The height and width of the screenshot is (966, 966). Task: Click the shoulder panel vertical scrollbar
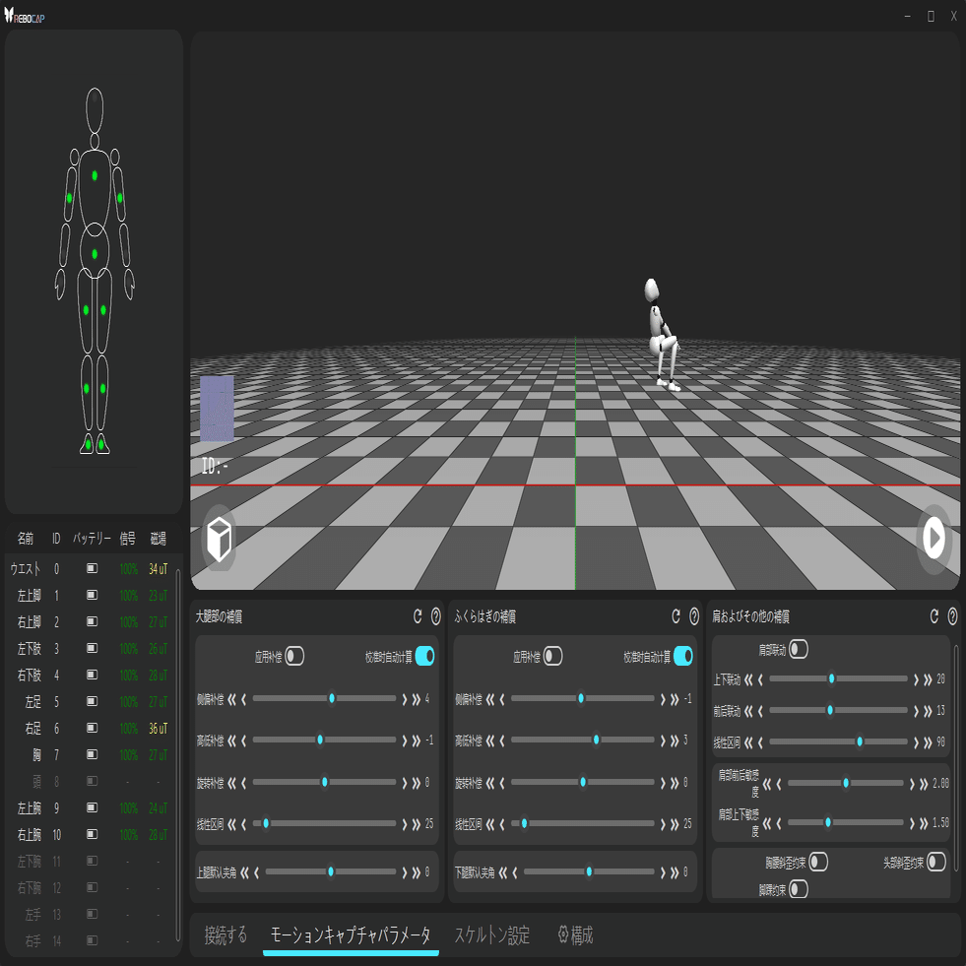tap(955, 758)
